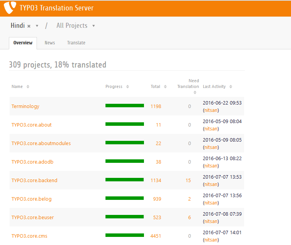
Task: Open the TYPO3.core.aboutmodules project
Action: pos(41,144)
